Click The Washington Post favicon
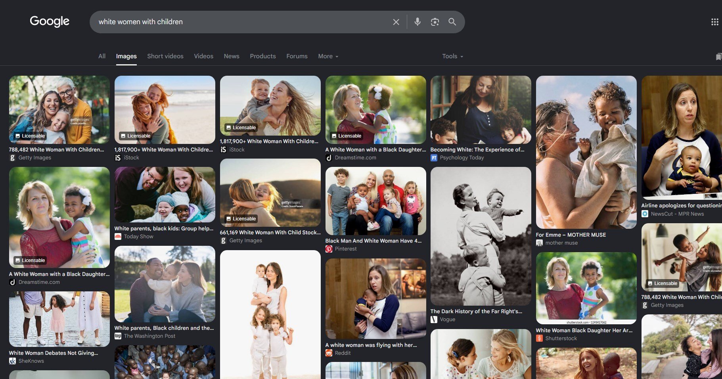This screenshot has height=379, width=722. (118, 336)
